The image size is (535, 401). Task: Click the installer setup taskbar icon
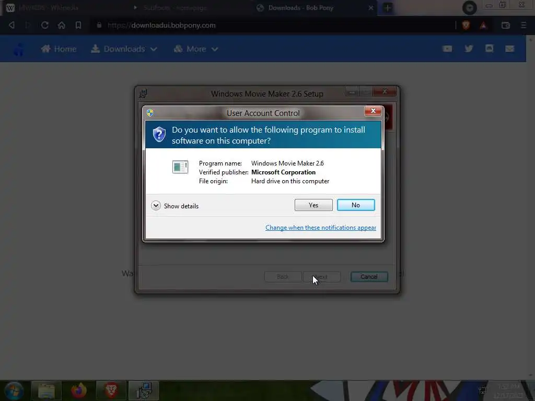(144, 391)
